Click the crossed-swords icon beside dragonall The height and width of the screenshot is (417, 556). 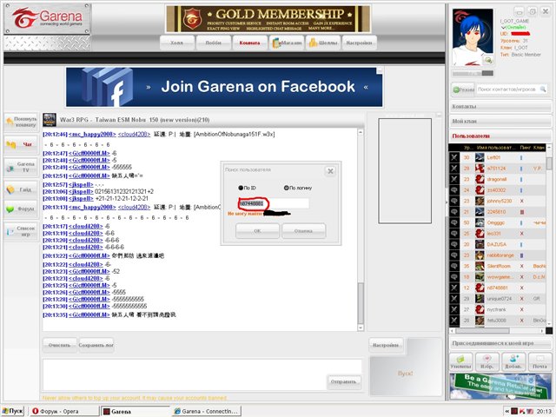click(x=454, y=180)
